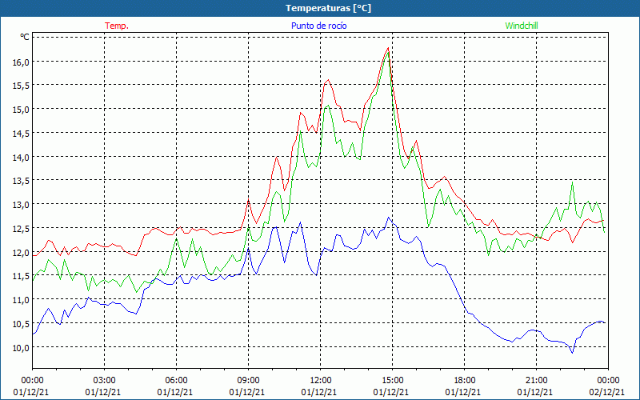Click the '18:00' time axis label

tap(465, 381)
